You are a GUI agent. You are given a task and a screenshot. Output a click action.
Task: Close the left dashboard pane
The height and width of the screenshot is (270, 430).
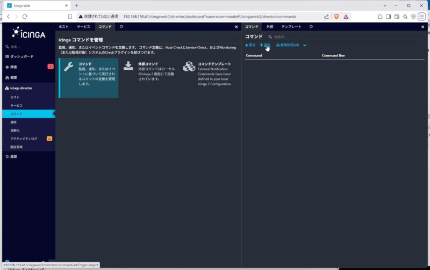click(x=236, y=27)
